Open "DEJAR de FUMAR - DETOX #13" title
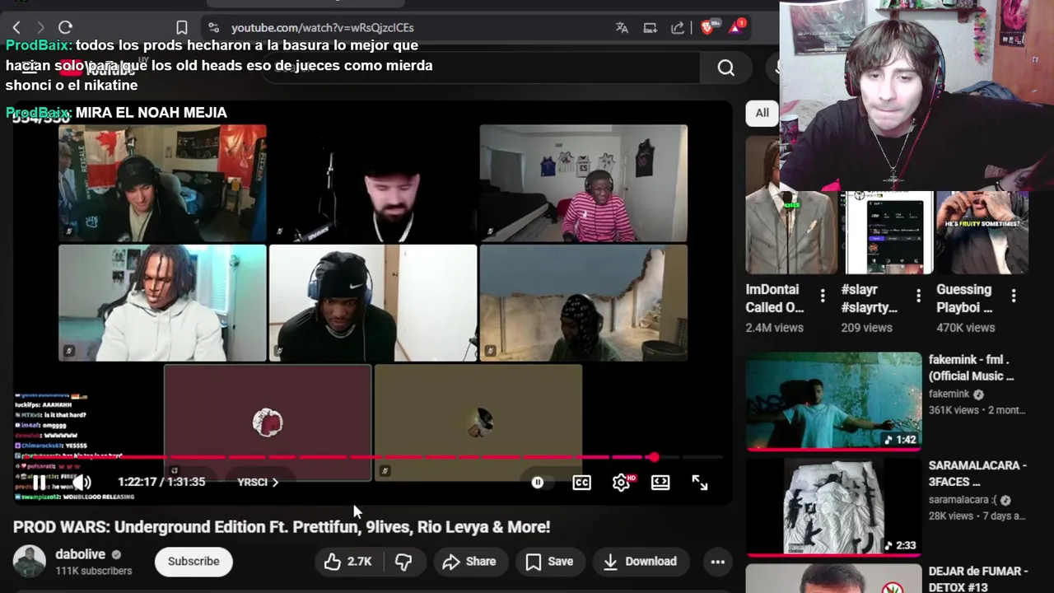 coord(978,578)
